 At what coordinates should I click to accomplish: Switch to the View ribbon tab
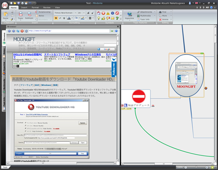point(57,7)
